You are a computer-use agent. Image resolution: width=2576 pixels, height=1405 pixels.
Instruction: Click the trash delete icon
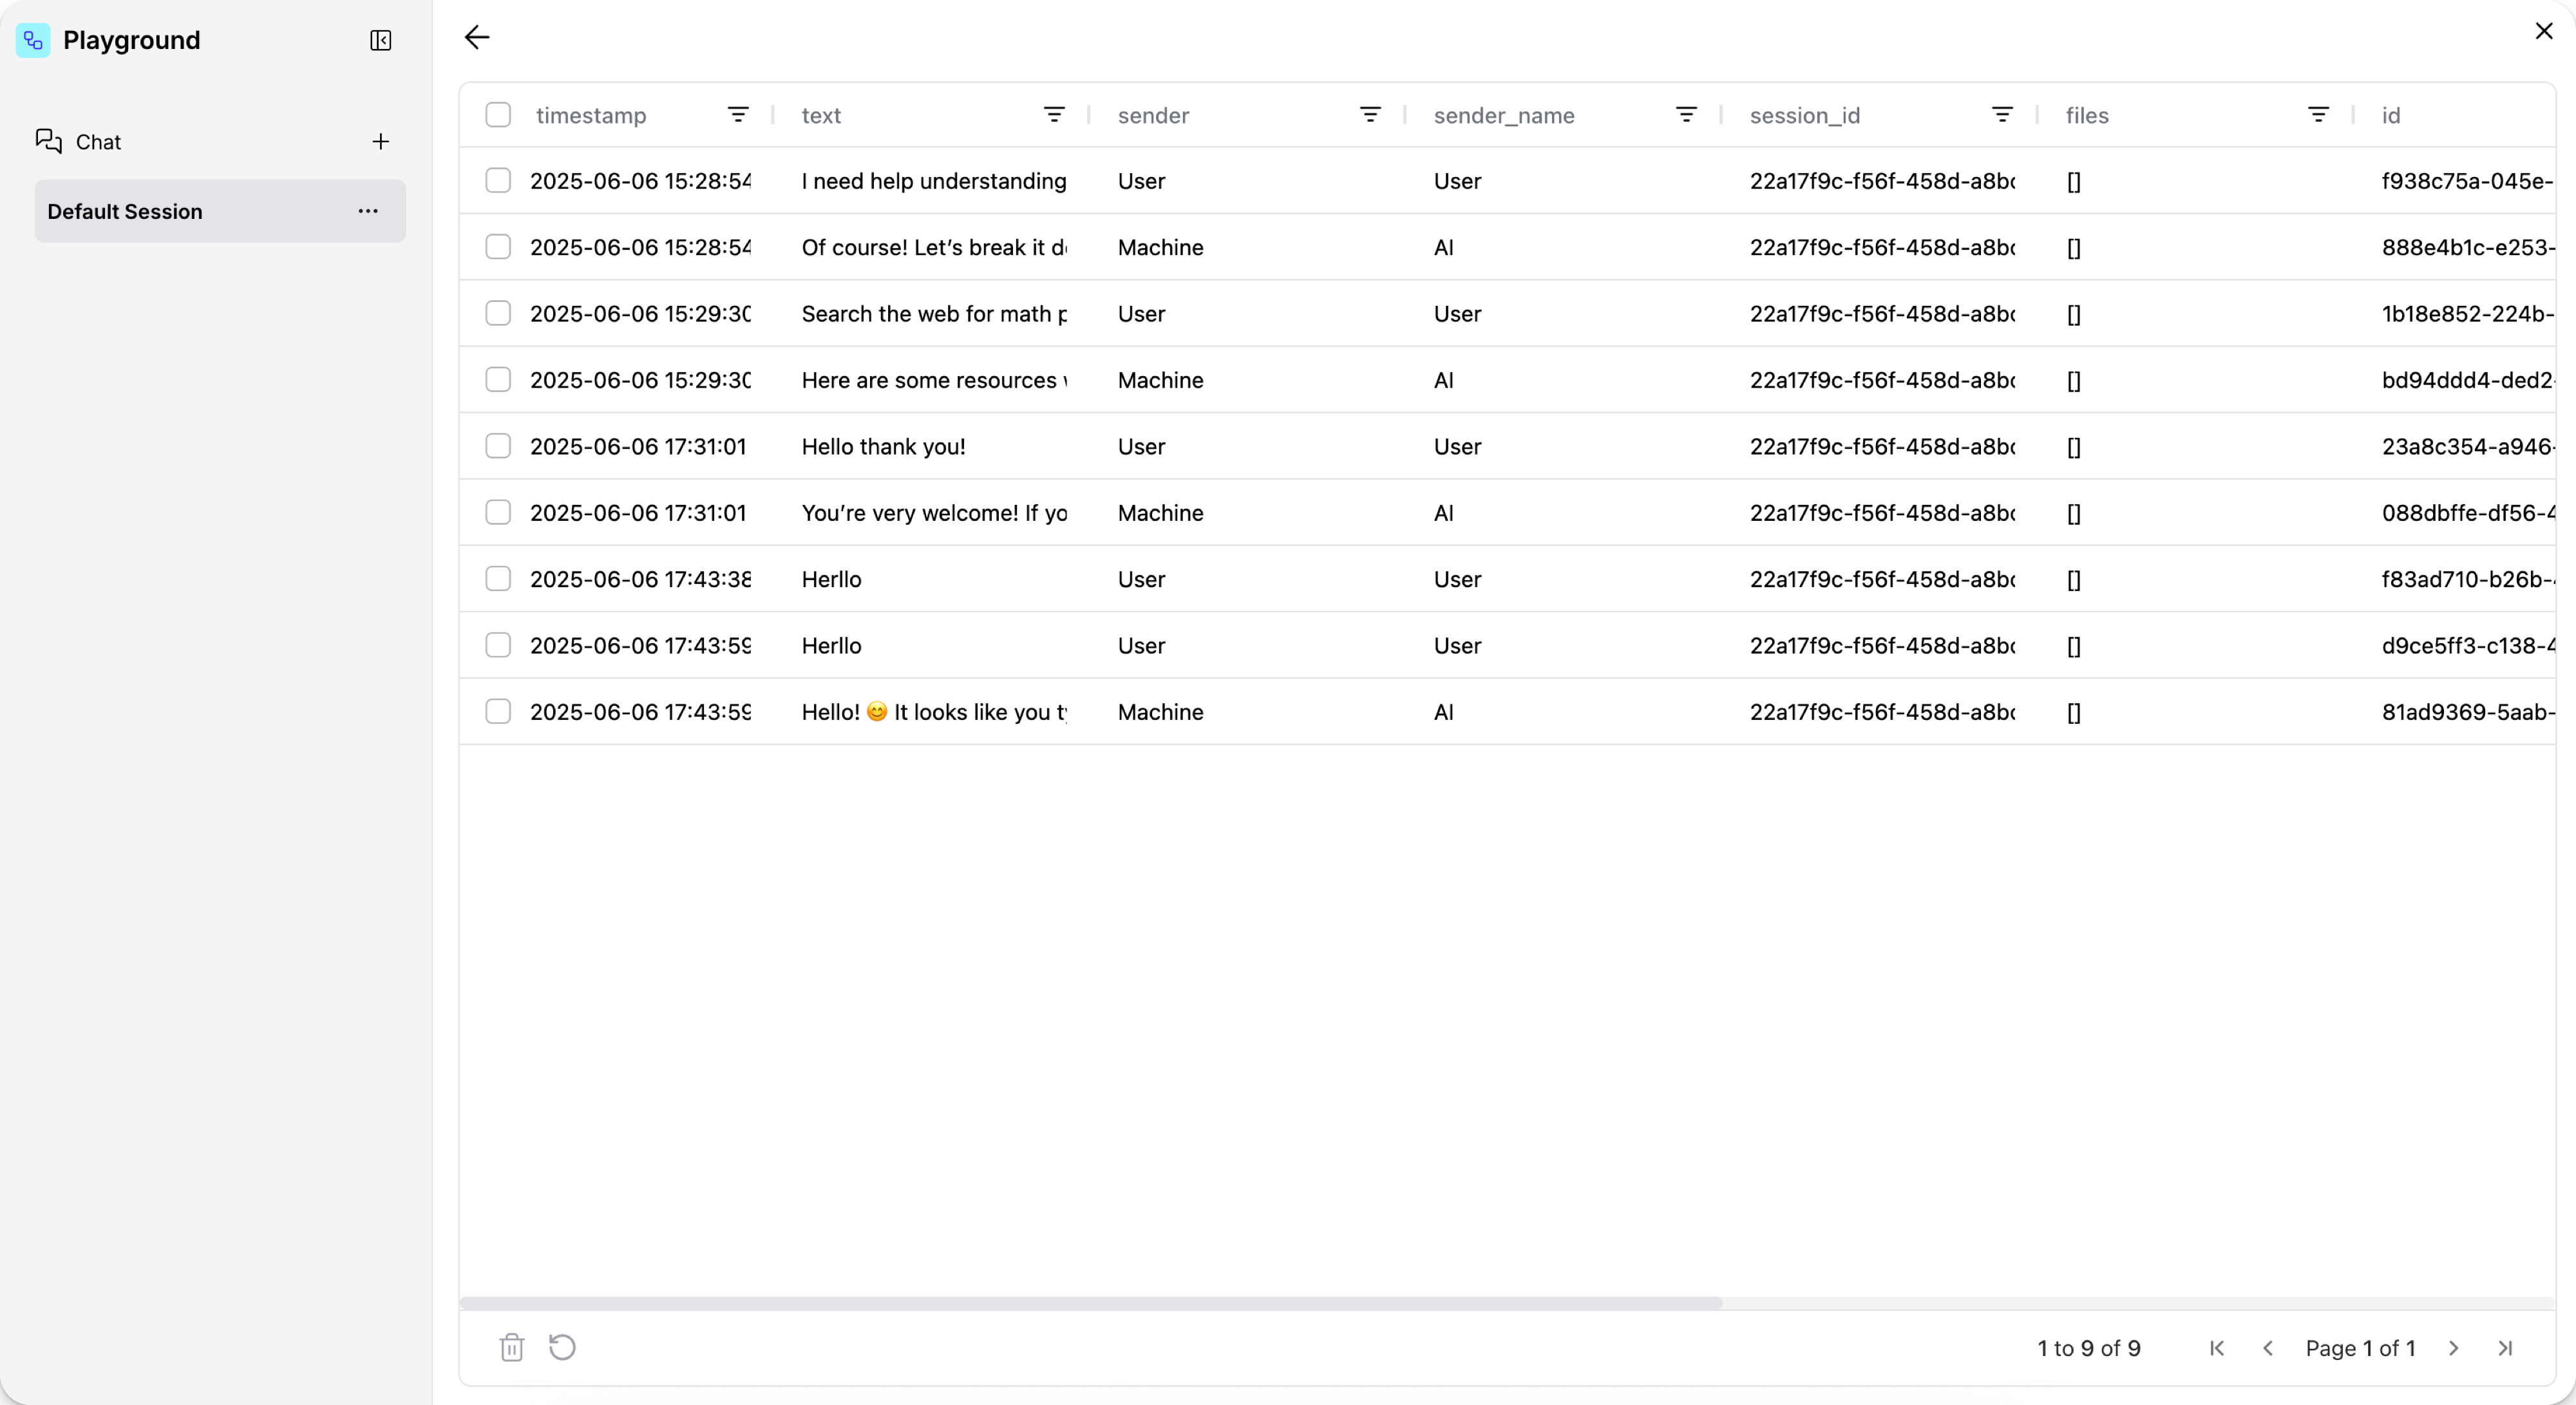511,1347
